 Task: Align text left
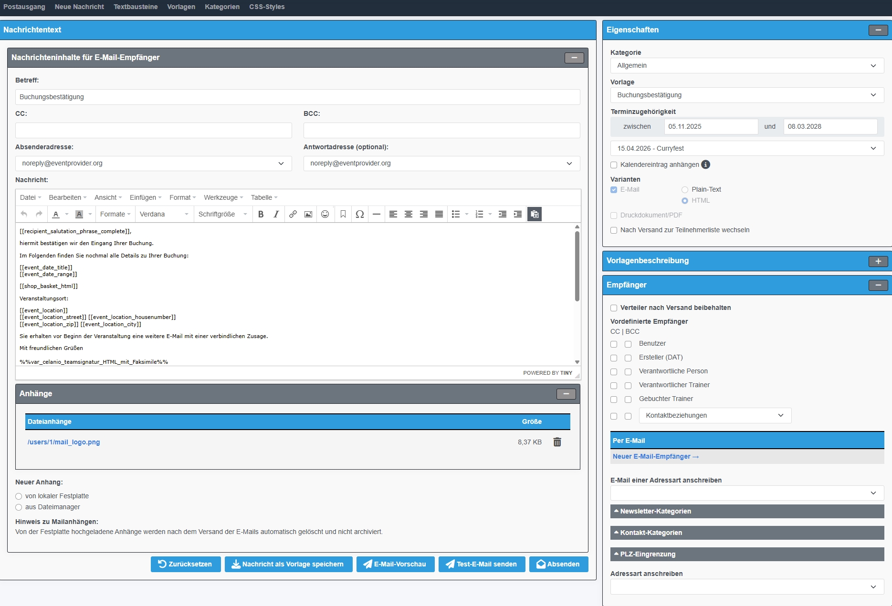pos(393,214)
